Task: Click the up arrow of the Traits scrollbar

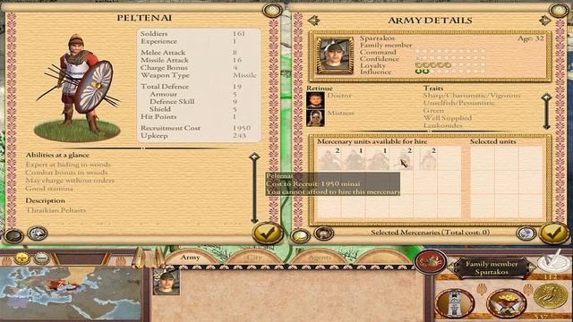Action: [546, 97]
